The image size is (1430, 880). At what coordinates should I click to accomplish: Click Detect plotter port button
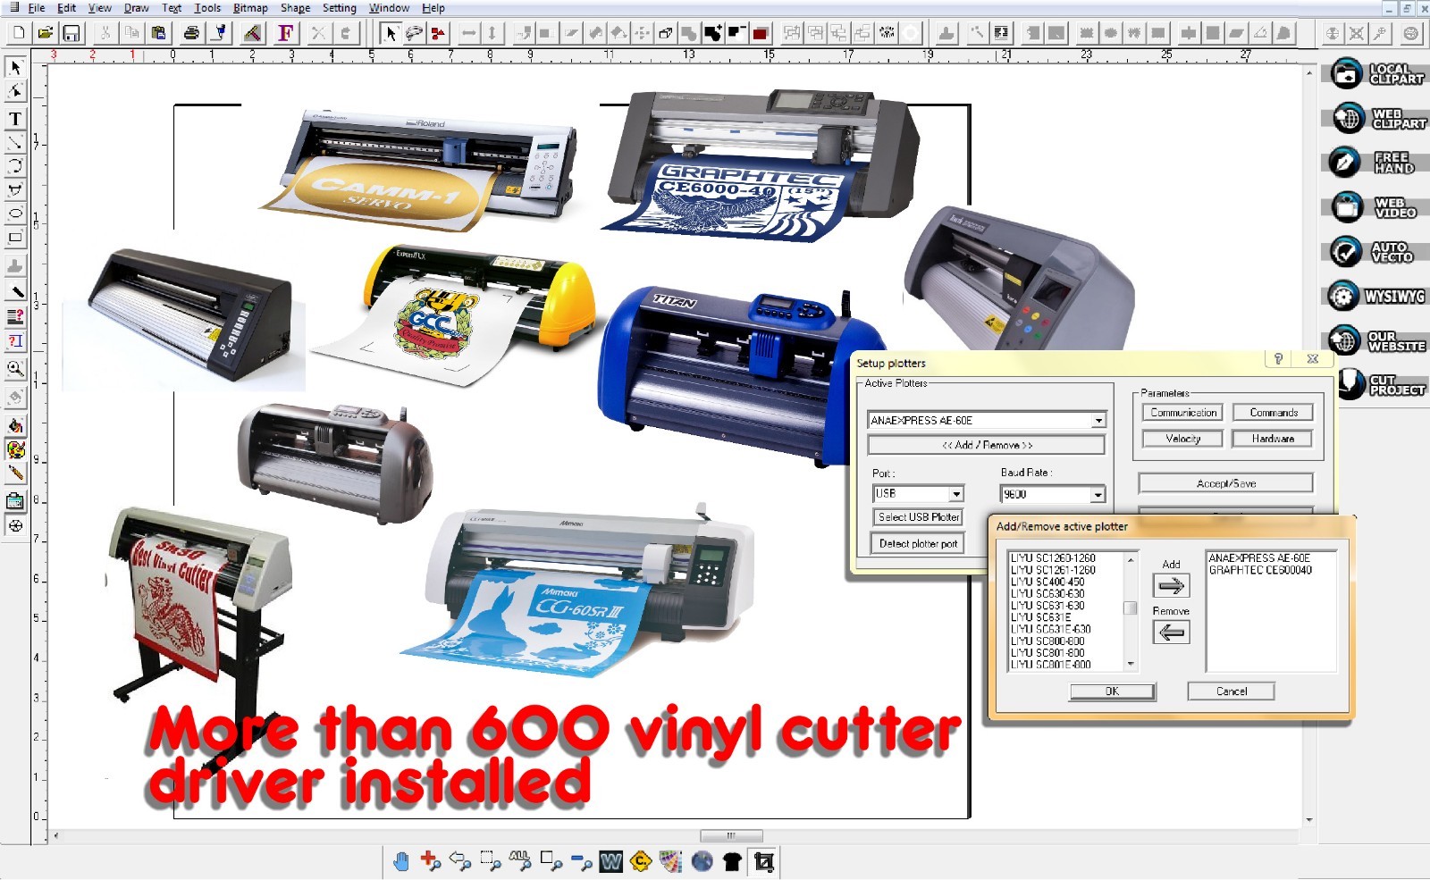918,543
